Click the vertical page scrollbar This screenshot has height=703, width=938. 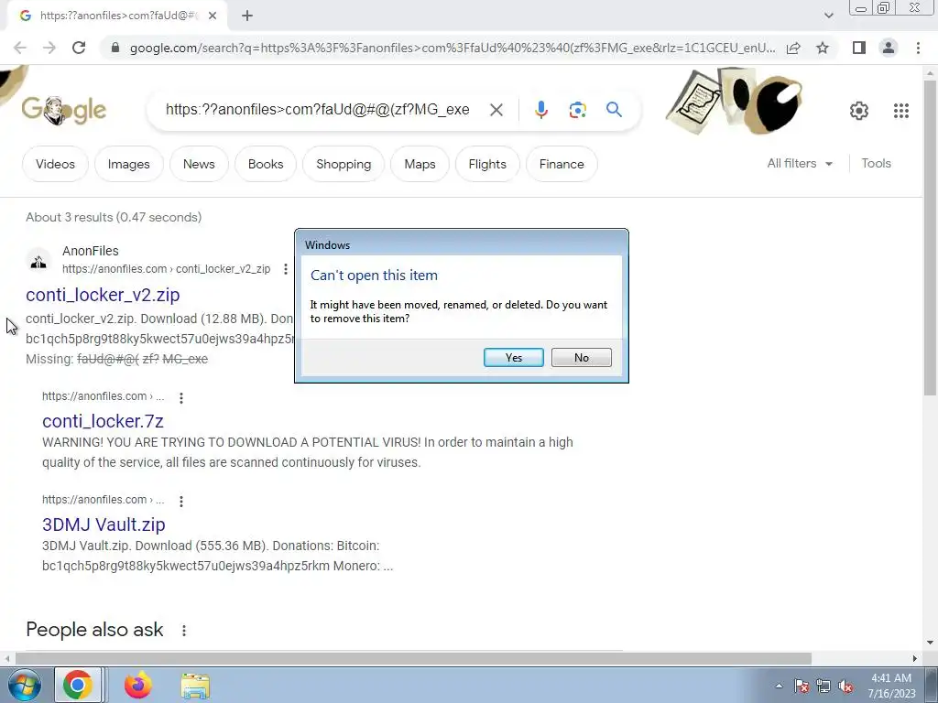[x=930, y=237]
